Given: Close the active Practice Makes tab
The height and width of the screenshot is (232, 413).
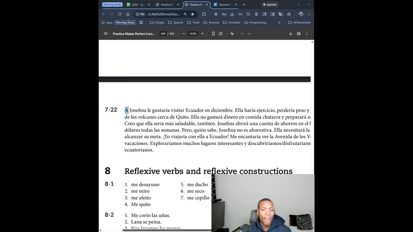Looking at the screenshot, I should point(207,5).
